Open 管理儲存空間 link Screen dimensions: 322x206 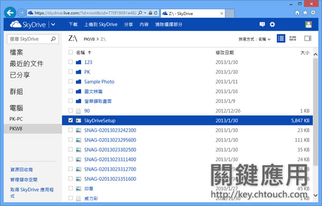(24, 180)
